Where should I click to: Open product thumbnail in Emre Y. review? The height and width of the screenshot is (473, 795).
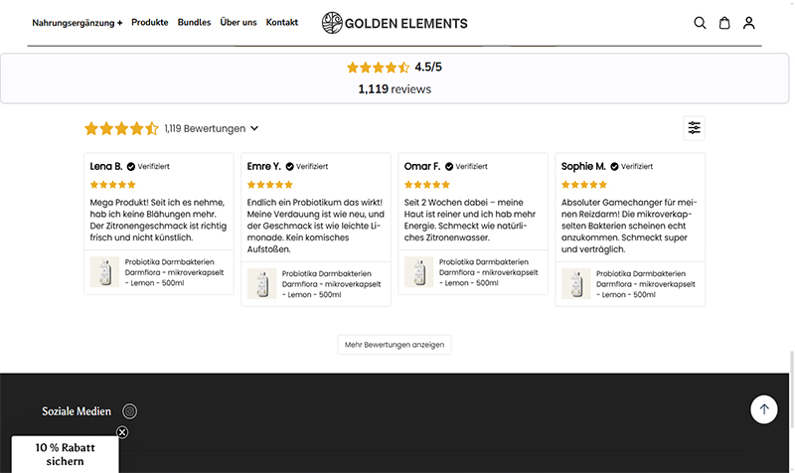coord(261,284)
